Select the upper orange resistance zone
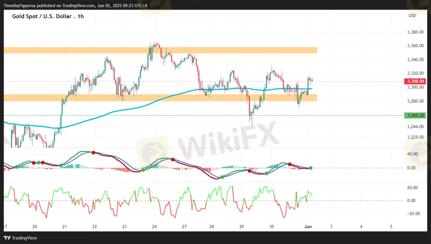This screenshot has height=244, width=431. [x=160, y=50]
